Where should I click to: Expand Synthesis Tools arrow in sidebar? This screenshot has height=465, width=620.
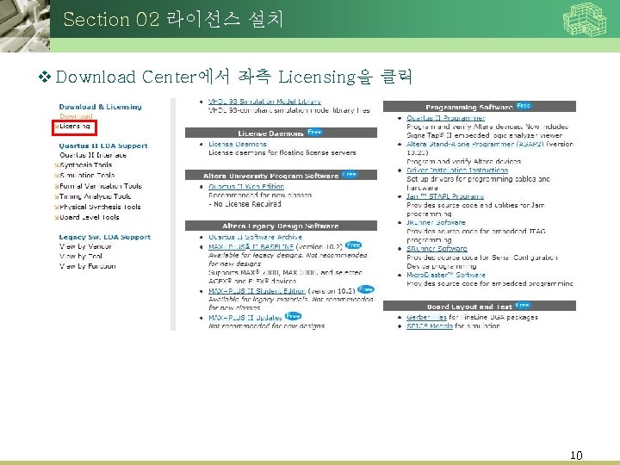pos(57,165)
